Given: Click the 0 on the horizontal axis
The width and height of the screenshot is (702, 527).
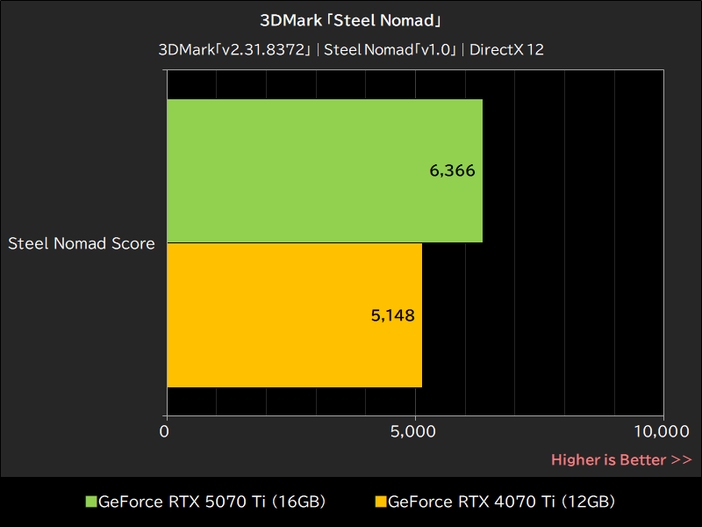Looking at the screenshot, I should [164, 432].
